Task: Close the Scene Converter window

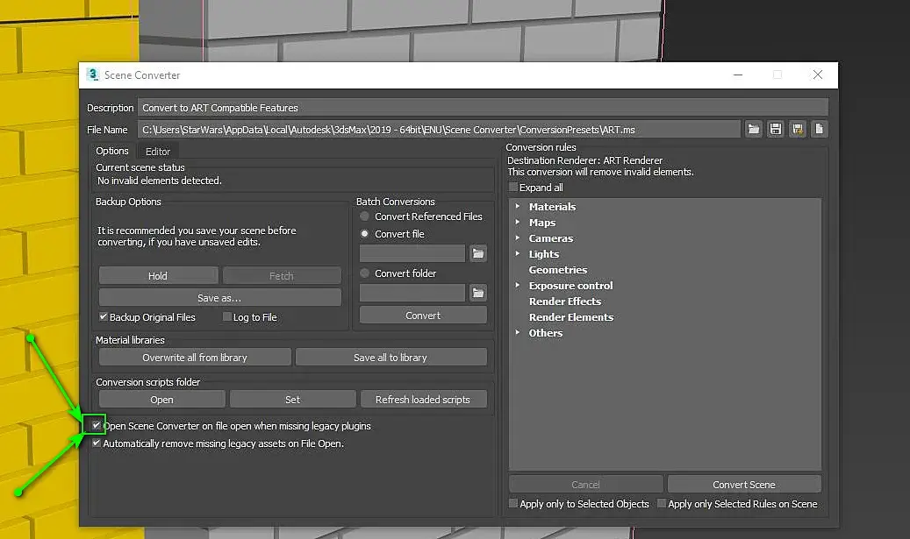Action: click(818, 74)
